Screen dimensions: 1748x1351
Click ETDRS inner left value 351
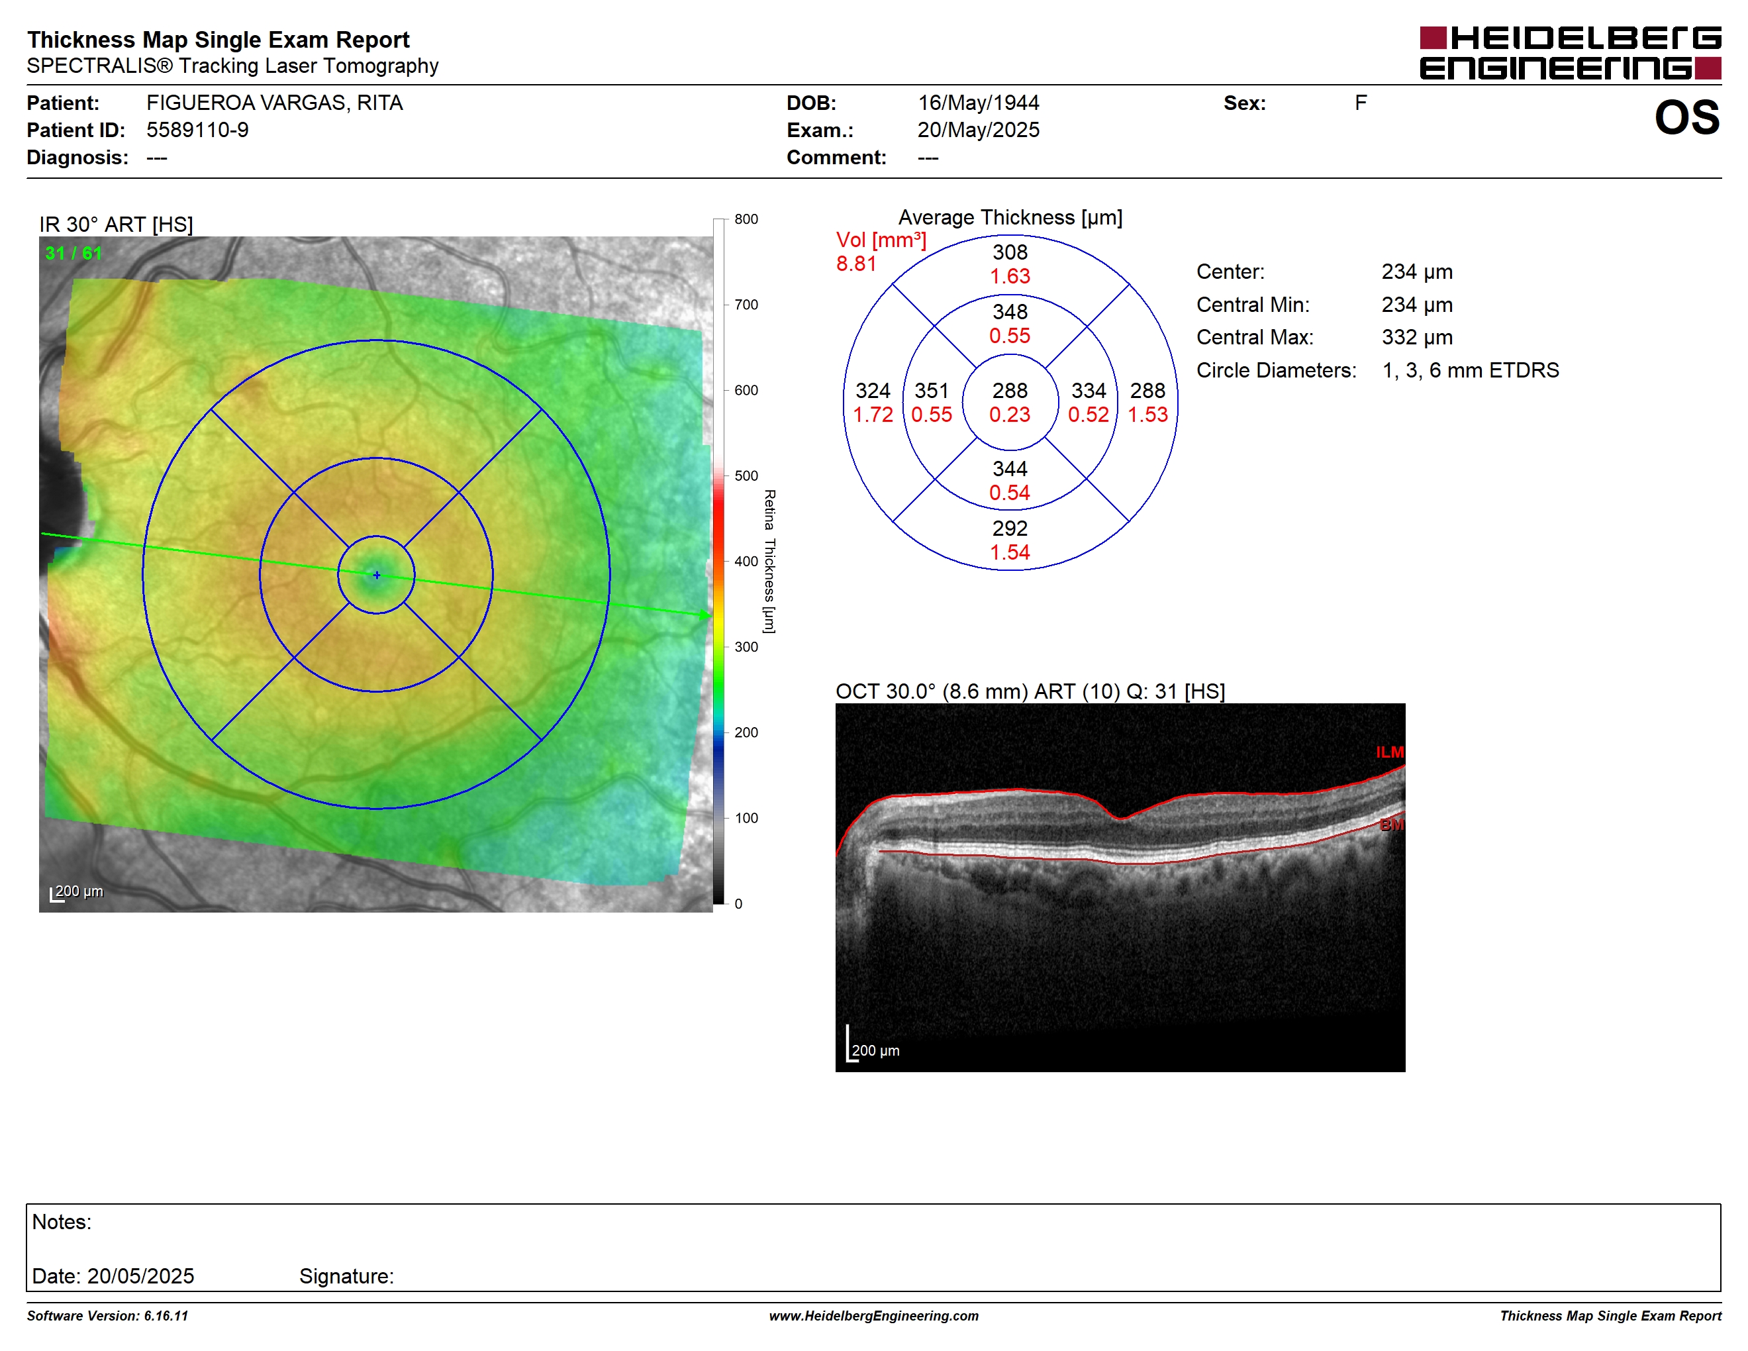(932, 391)
